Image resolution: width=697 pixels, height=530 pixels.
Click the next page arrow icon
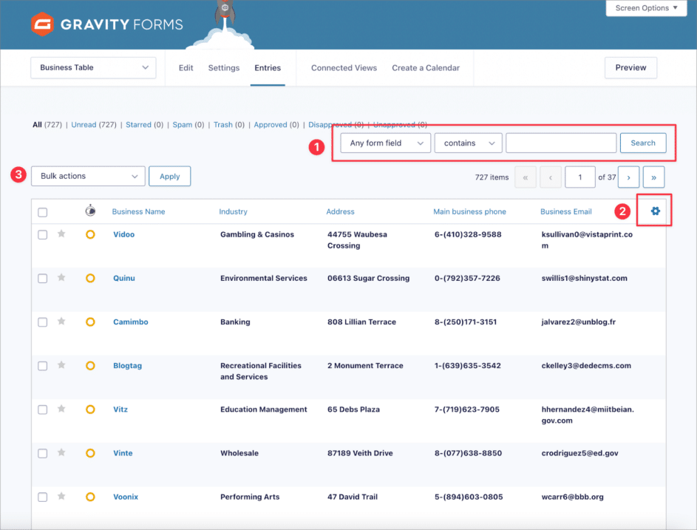pyautogui.click(x=628, y=177)
